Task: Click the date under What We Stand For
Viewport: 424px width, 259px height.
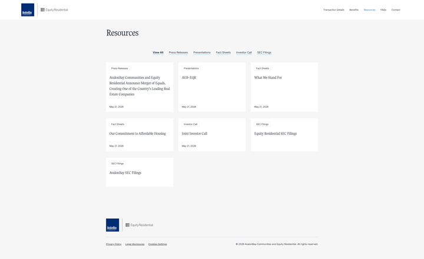Action: tap(261, 107)
